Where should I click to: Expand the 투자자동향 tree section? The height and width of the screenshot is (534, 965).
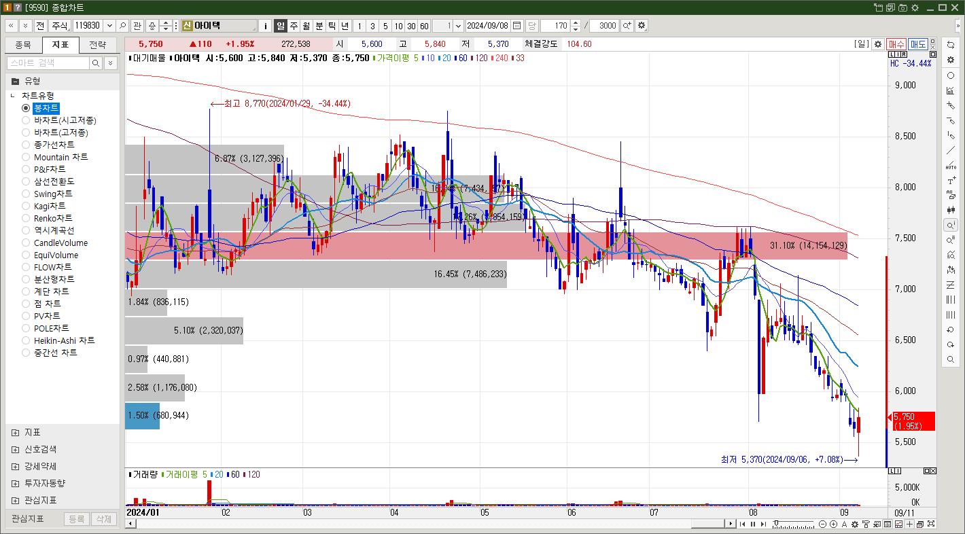[x=15, y=483]
